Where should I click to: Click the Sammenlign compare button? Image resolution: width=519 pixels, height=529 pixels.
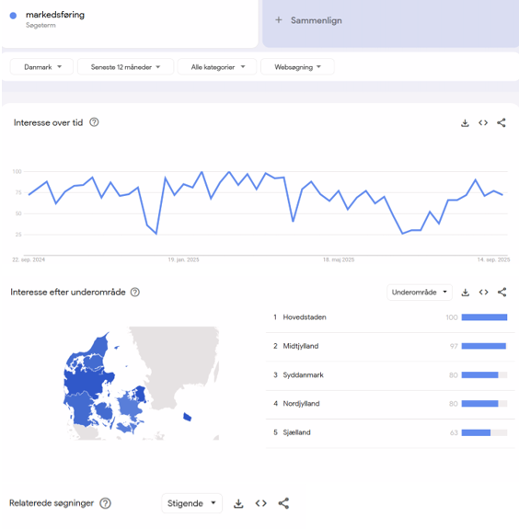coord(390,24)
